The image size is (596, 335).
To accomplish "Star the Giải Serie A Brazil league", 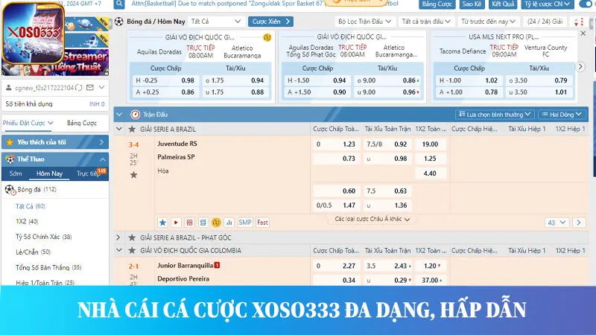I will click(132, 129).
